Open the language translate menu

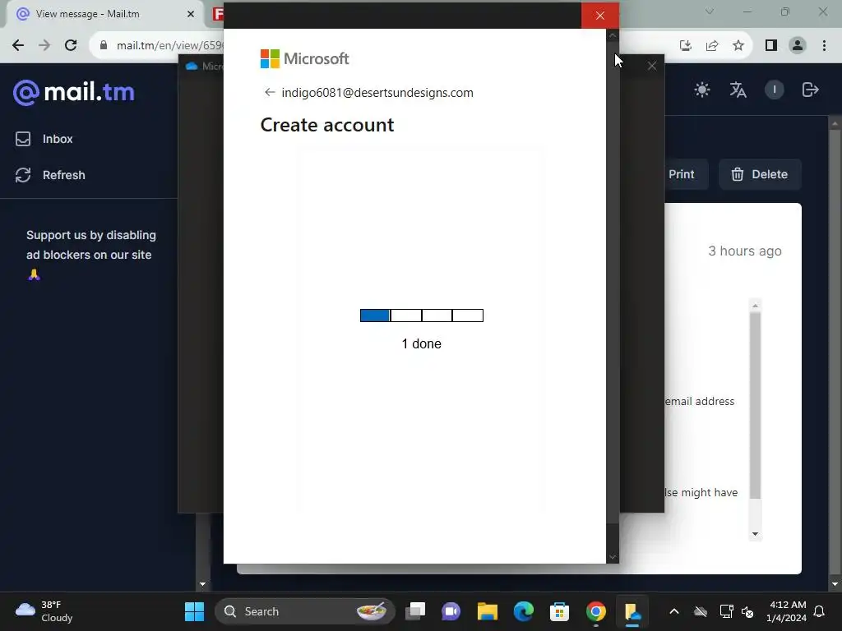(738, 90)
